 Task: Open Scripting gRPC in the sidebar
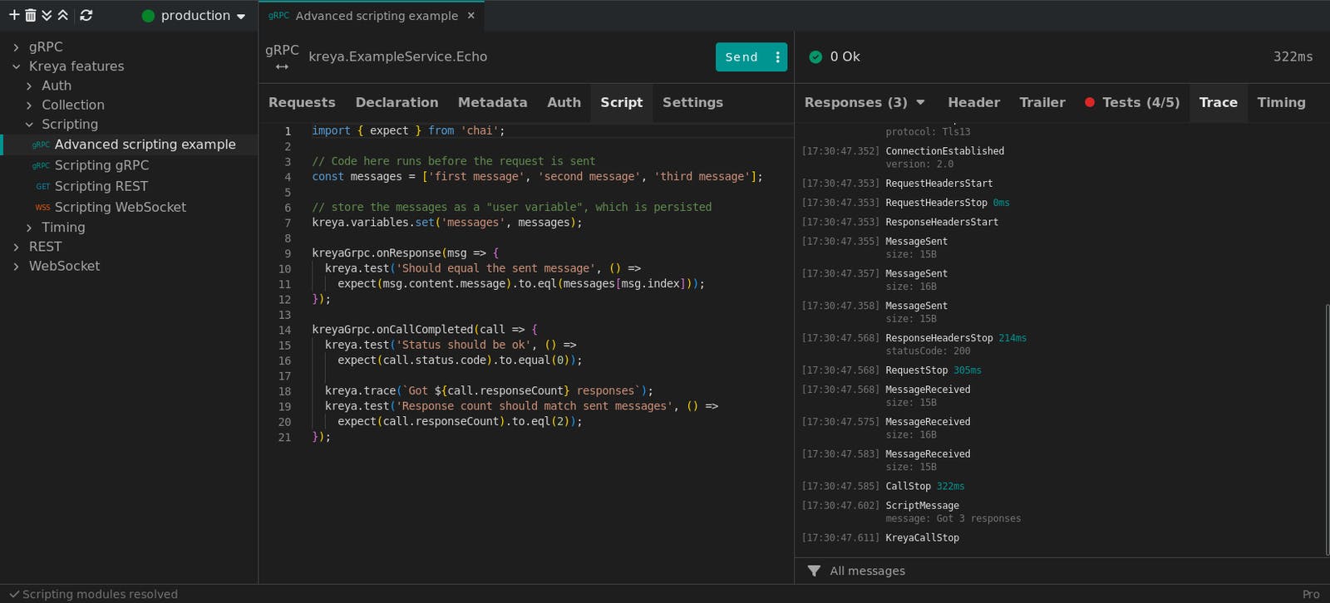point(101,165)
